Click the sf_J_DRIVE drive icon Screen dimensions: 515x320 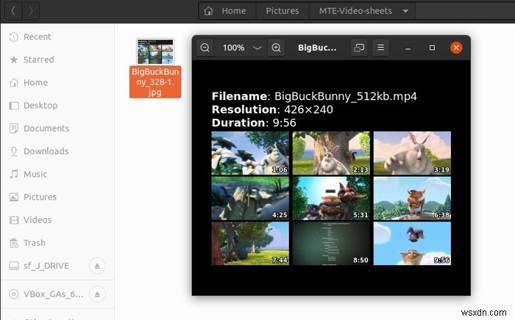pos(14,266)
